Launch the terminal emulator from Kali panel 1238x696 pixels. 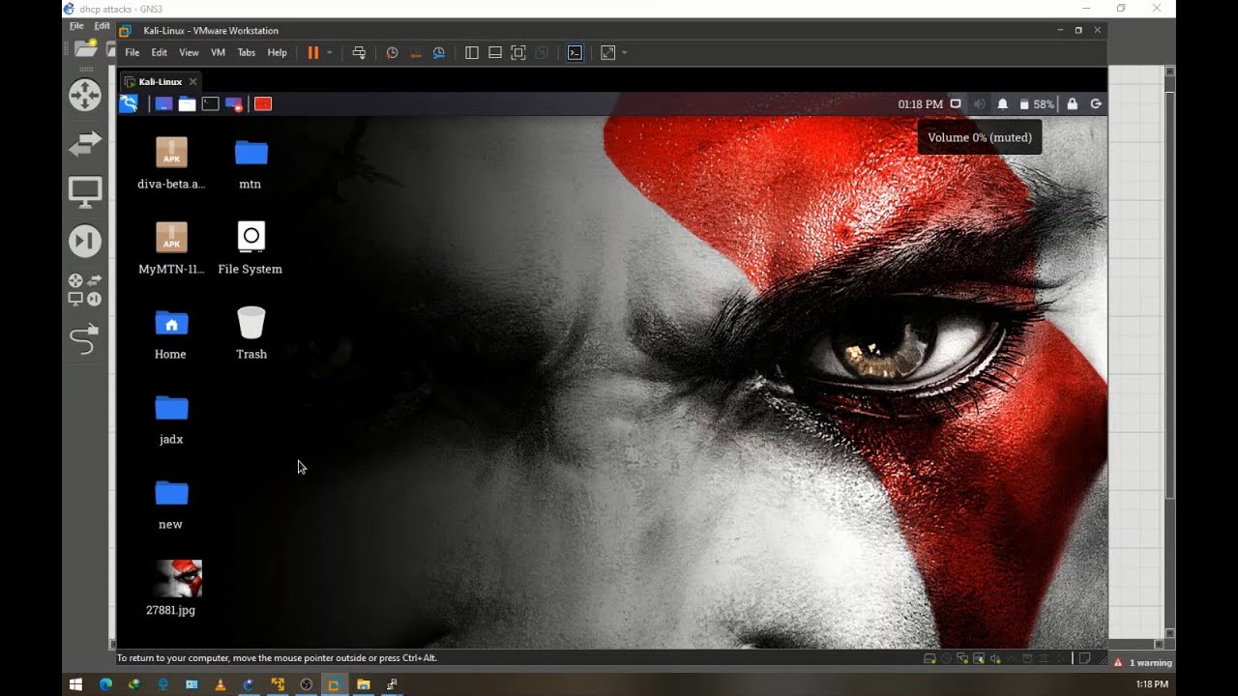click(x=210, y=103)
